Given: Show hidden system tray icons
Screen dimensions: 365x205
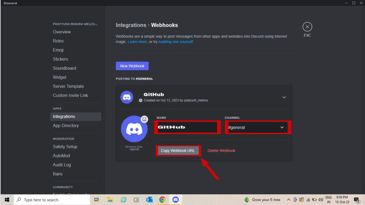Looking at the screenshot, I should (x=288, y=200).
